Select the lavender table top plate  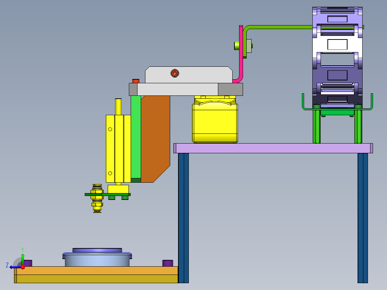pos(273,148)
